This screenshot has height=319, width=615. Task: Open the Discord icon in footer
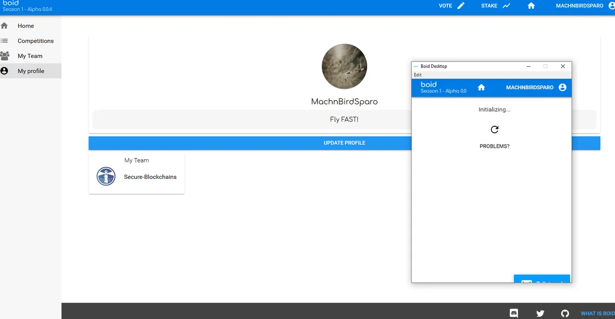tap(514, 313)
